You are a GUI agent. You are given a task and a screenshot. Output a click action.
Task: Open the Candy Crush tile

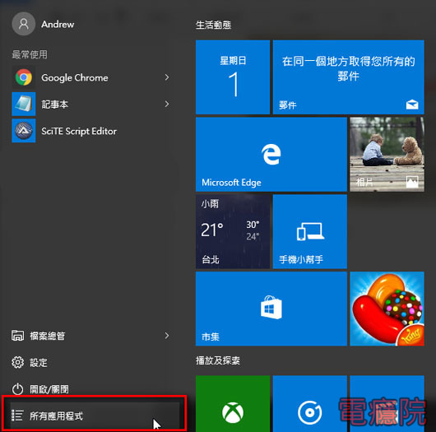click(387, 309)
